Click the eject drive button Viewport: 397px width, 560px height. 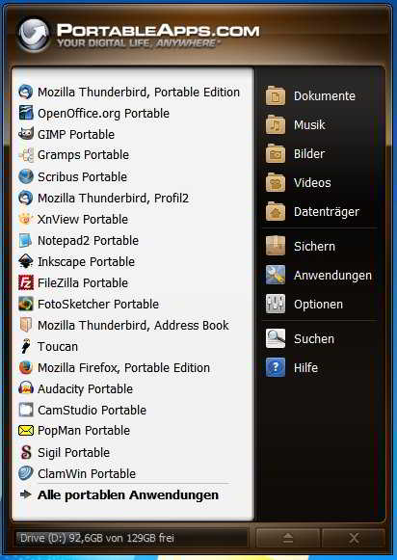(288, 538)
